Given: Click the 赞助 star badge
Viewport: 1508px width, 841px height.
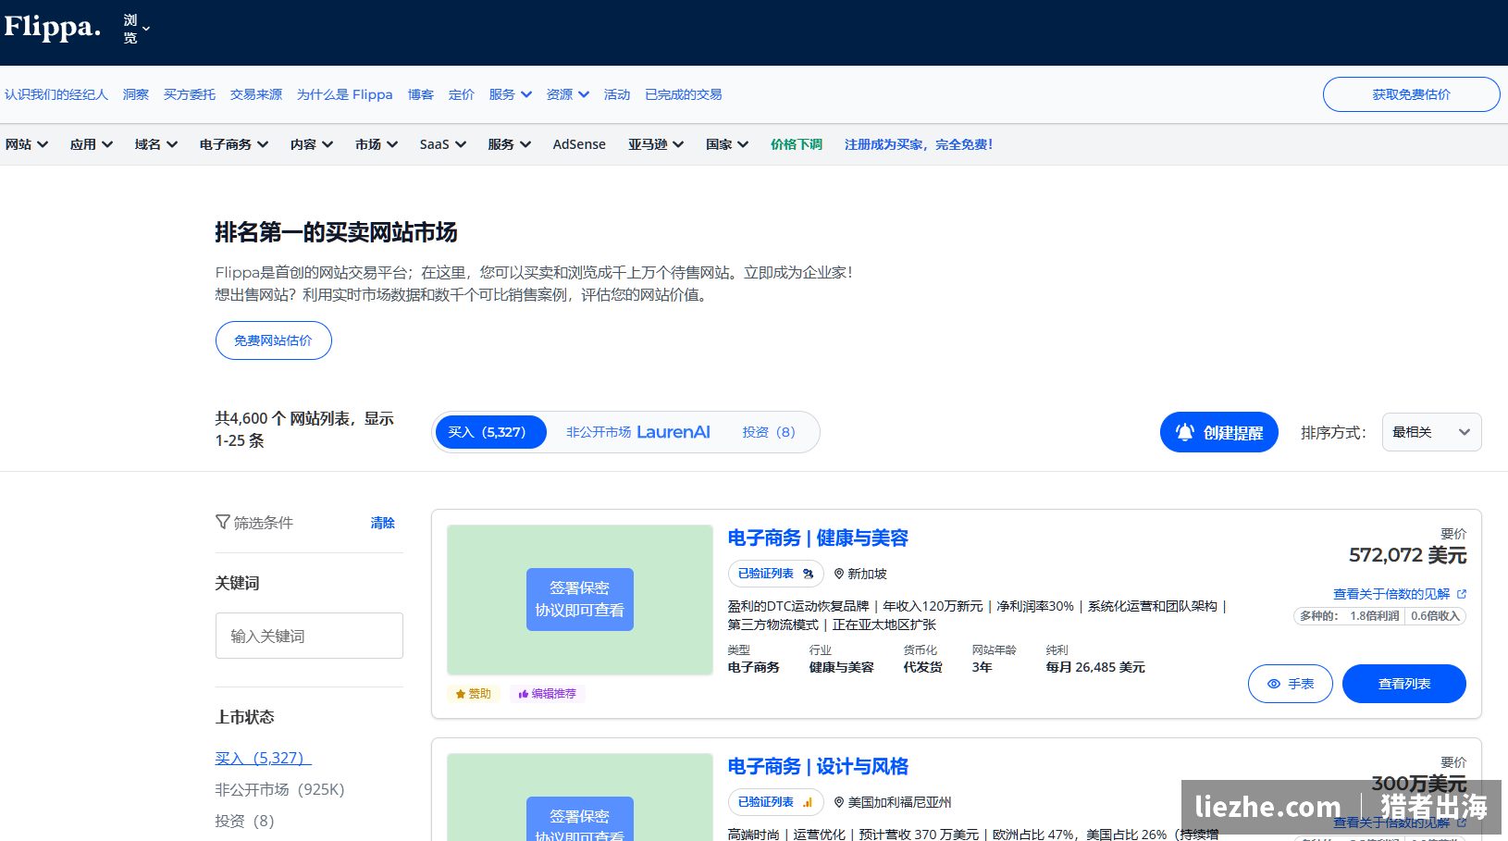Looking at the screenshot, I should [x=474, y=694].
